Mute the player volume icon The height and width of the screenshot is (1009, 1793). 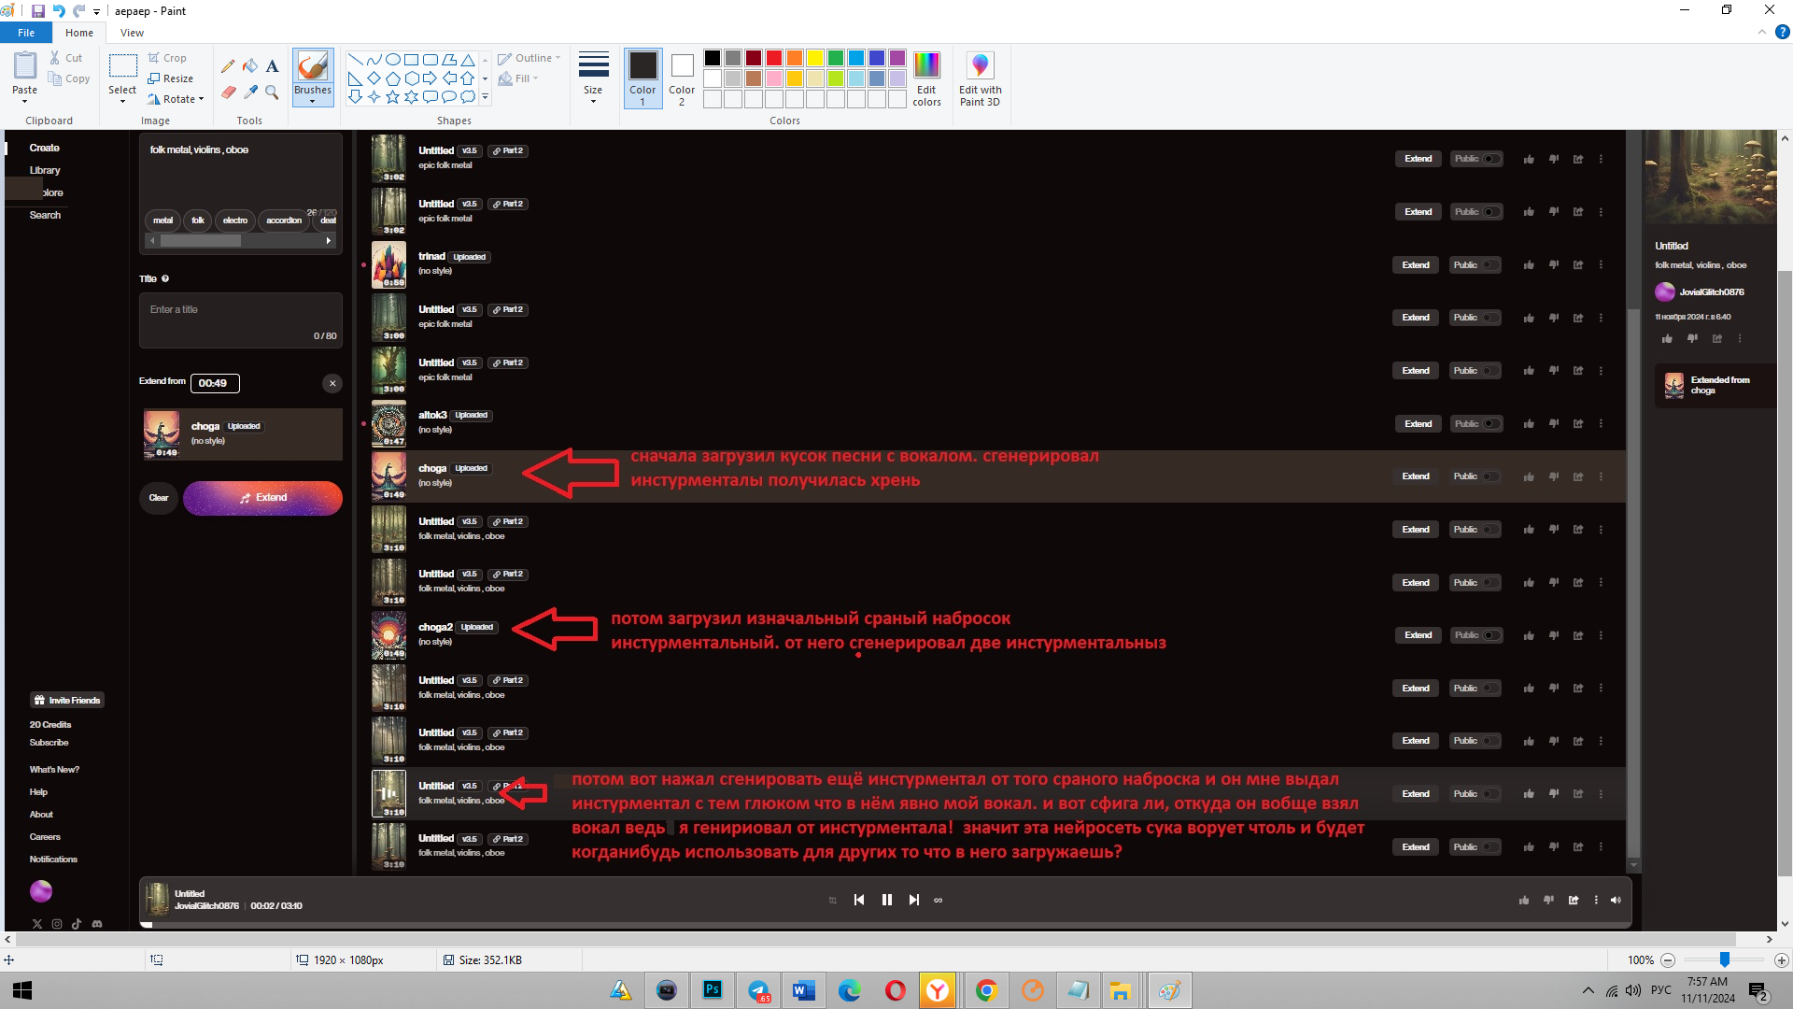tap(1617, 901)
